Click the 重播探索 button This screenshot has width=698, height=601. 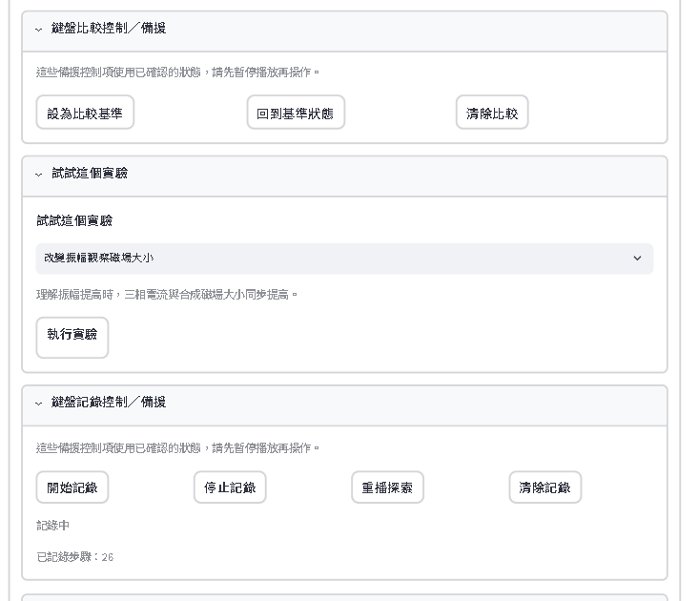[x=387, y=487]
